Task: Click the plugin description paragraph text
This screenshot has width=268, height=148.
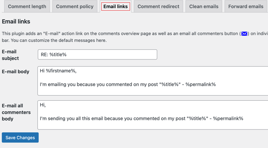Action: tap(135, 37)
